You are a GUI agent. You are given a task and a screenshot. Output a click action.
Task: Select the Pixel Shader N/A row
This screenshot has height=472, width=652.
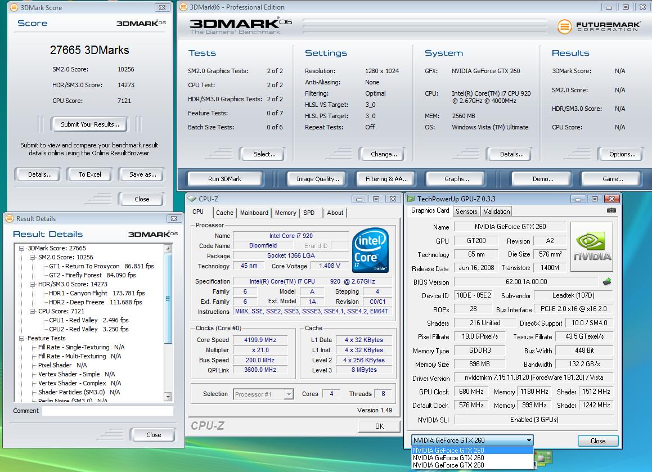point(62,365)
